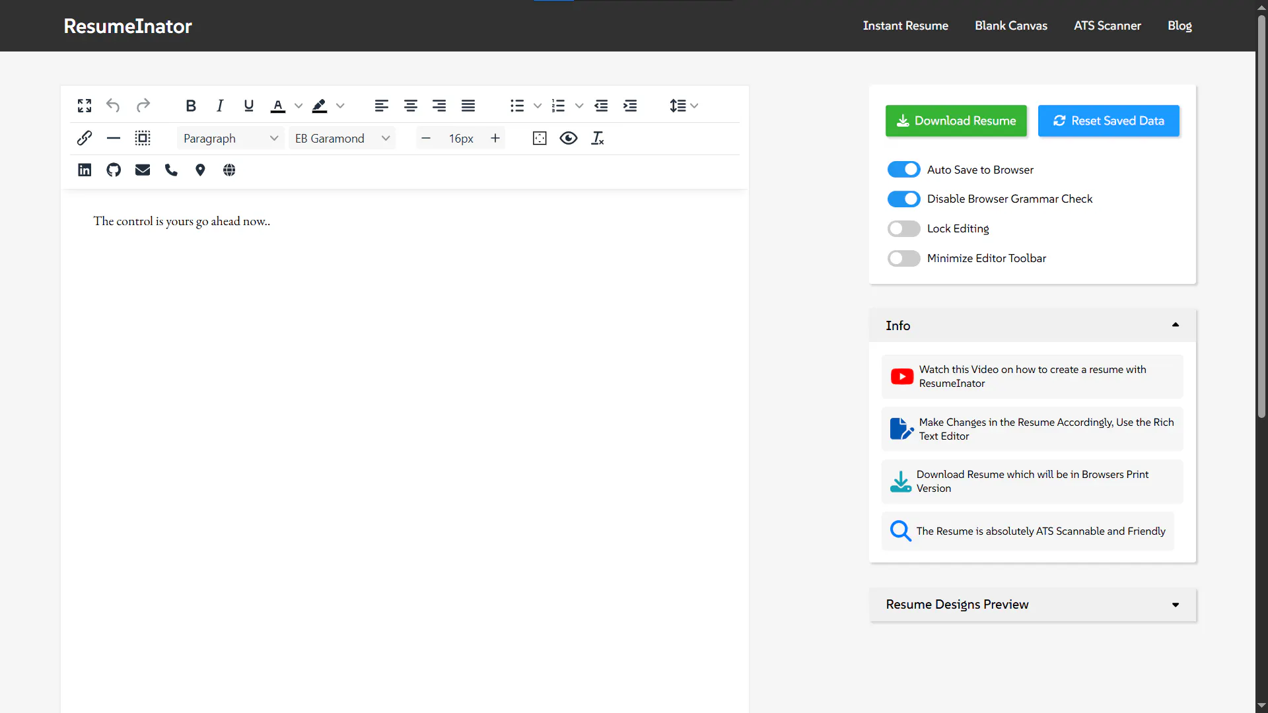
Task: Apply bold formatting
Action: tap(191, 106)
